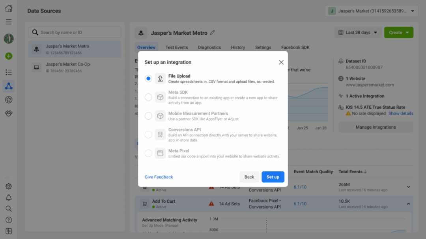Open the handshake partners icon

click(x=9, y=113)
